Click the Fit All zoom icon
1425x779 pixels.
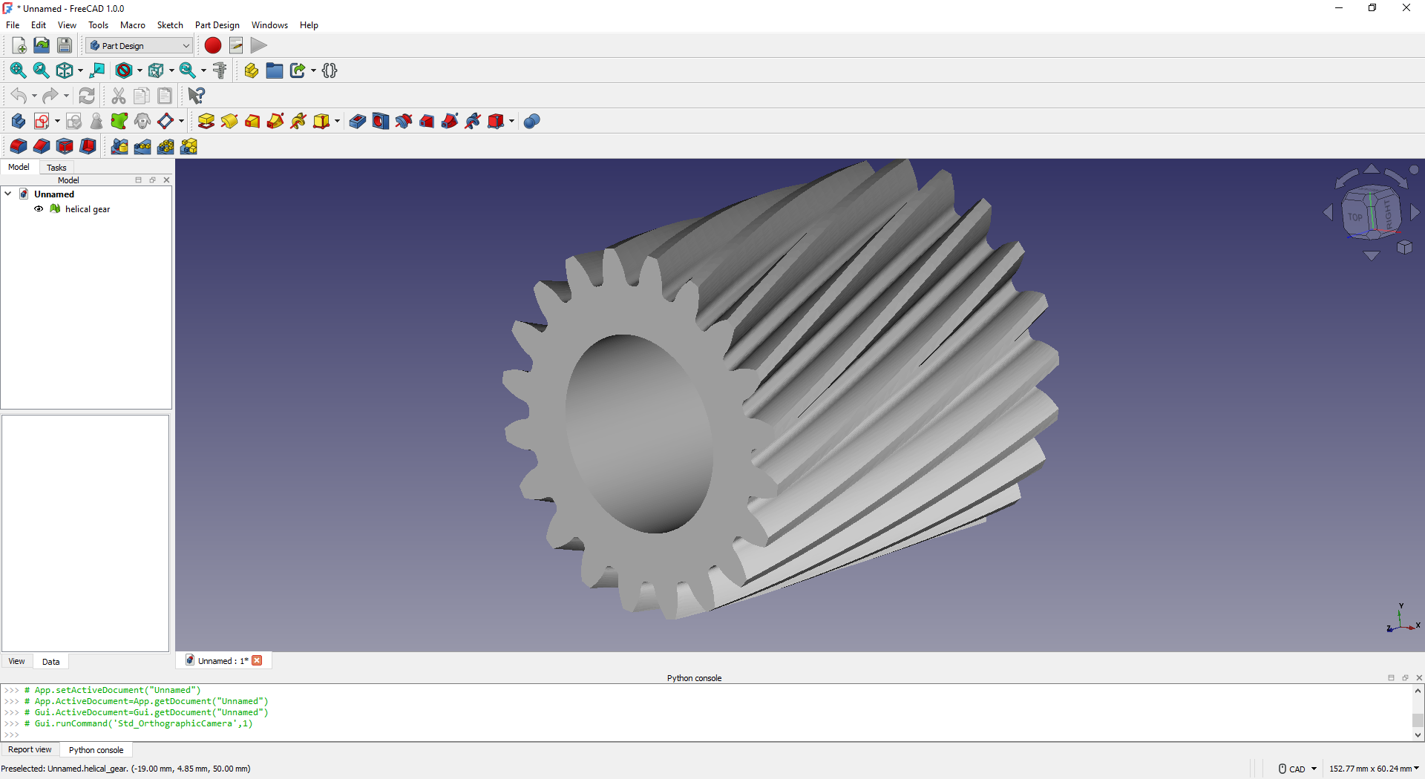coord(18,70)
